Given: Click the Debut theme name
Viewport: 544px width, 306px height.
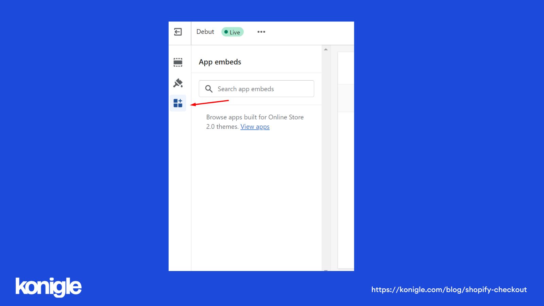Looking at the screenshot, I should point(205,32).
